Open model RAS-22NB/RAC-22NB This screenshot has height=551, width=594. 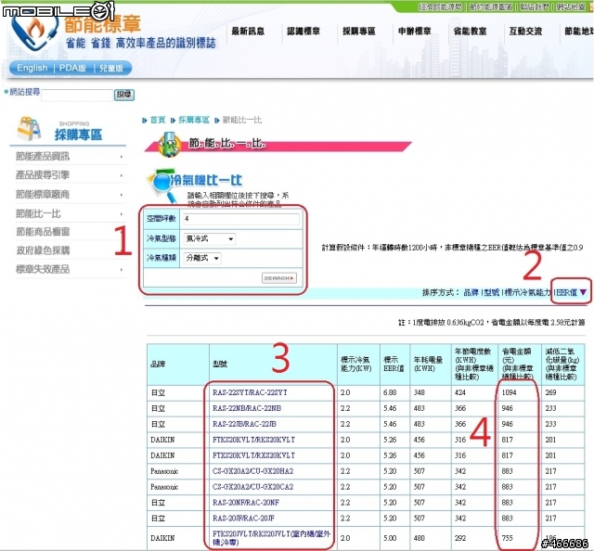click(247, 408)
